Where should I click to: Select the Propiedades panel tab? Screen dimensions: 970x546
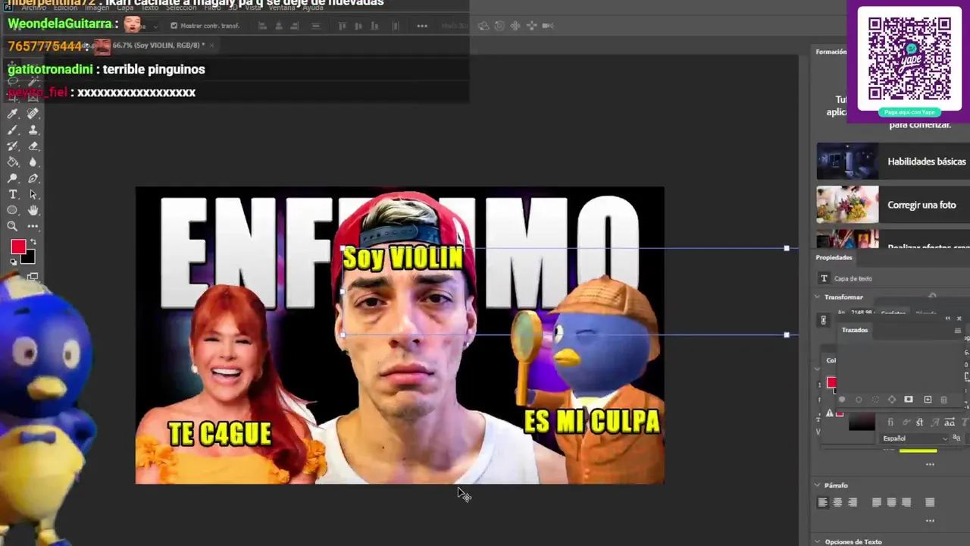pos(834,258)
